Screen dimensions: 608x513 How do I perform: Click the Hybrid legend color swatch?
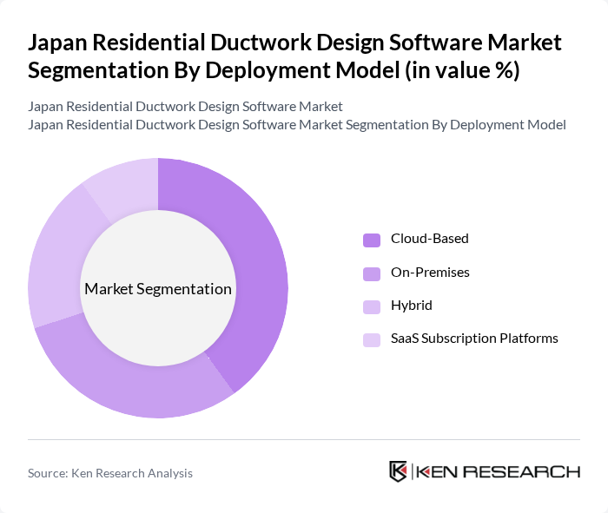click(372, 306)
